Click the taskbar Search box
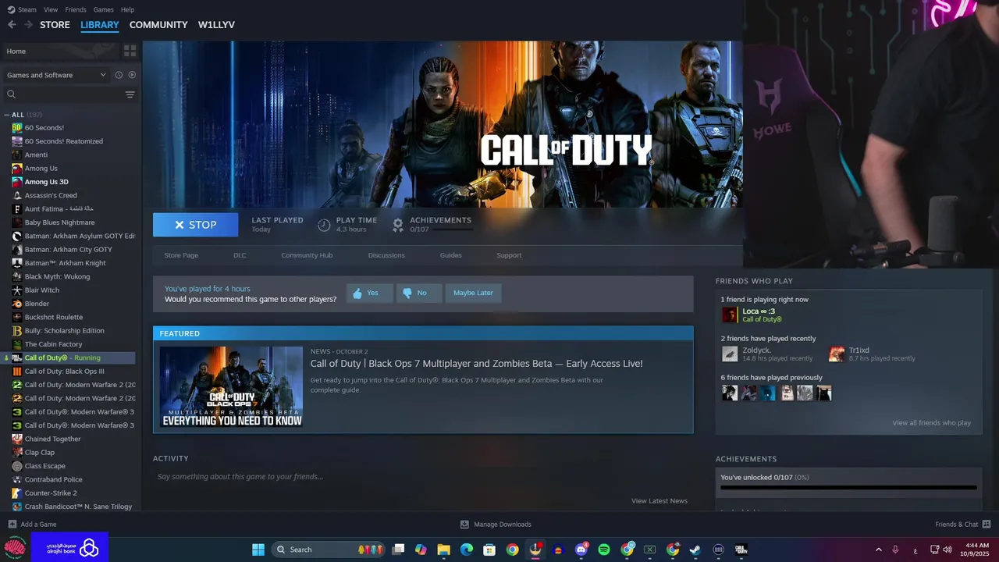Viewport: 999px width, 562px height. pyautogui.click(x=328, y=550)
